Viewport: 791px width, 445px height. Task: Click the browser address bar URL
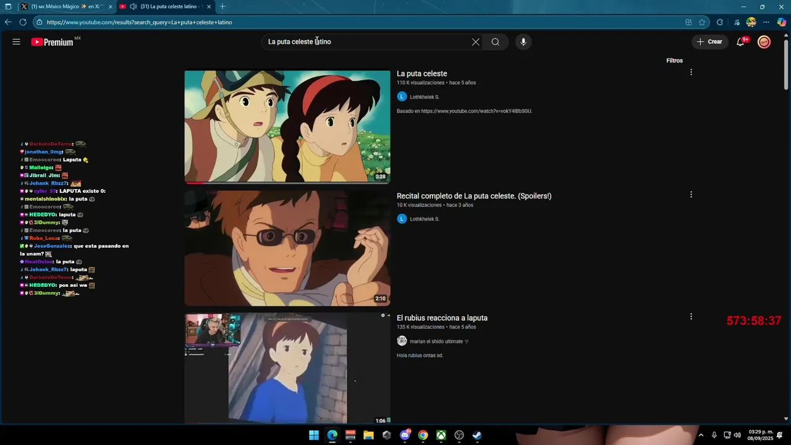[x=139, y=22]
